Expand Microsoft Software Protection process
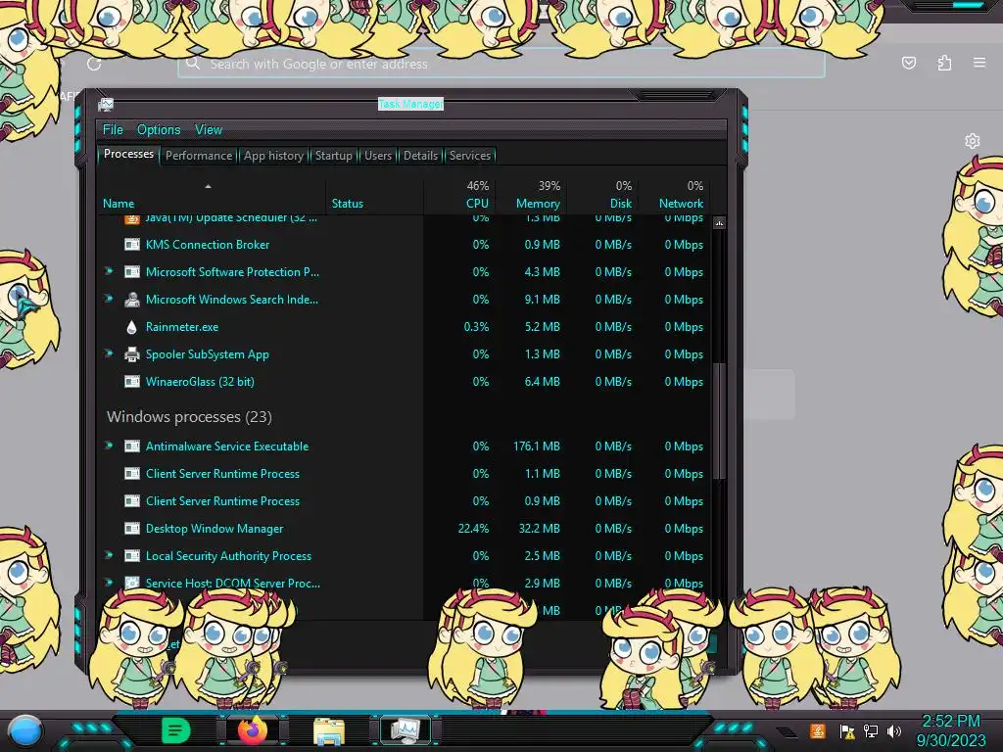 tap(109, 272)
